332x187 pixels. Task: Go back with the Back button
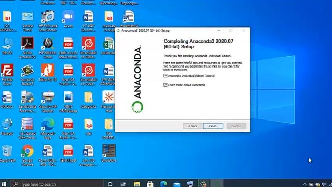click(192, 126)
